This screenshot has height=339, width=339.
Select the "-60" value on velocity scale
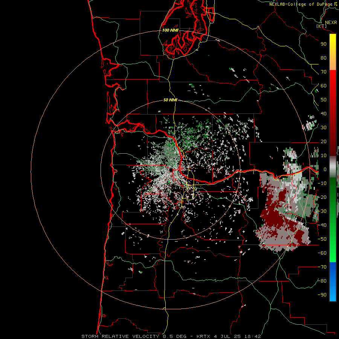[322, 253]
